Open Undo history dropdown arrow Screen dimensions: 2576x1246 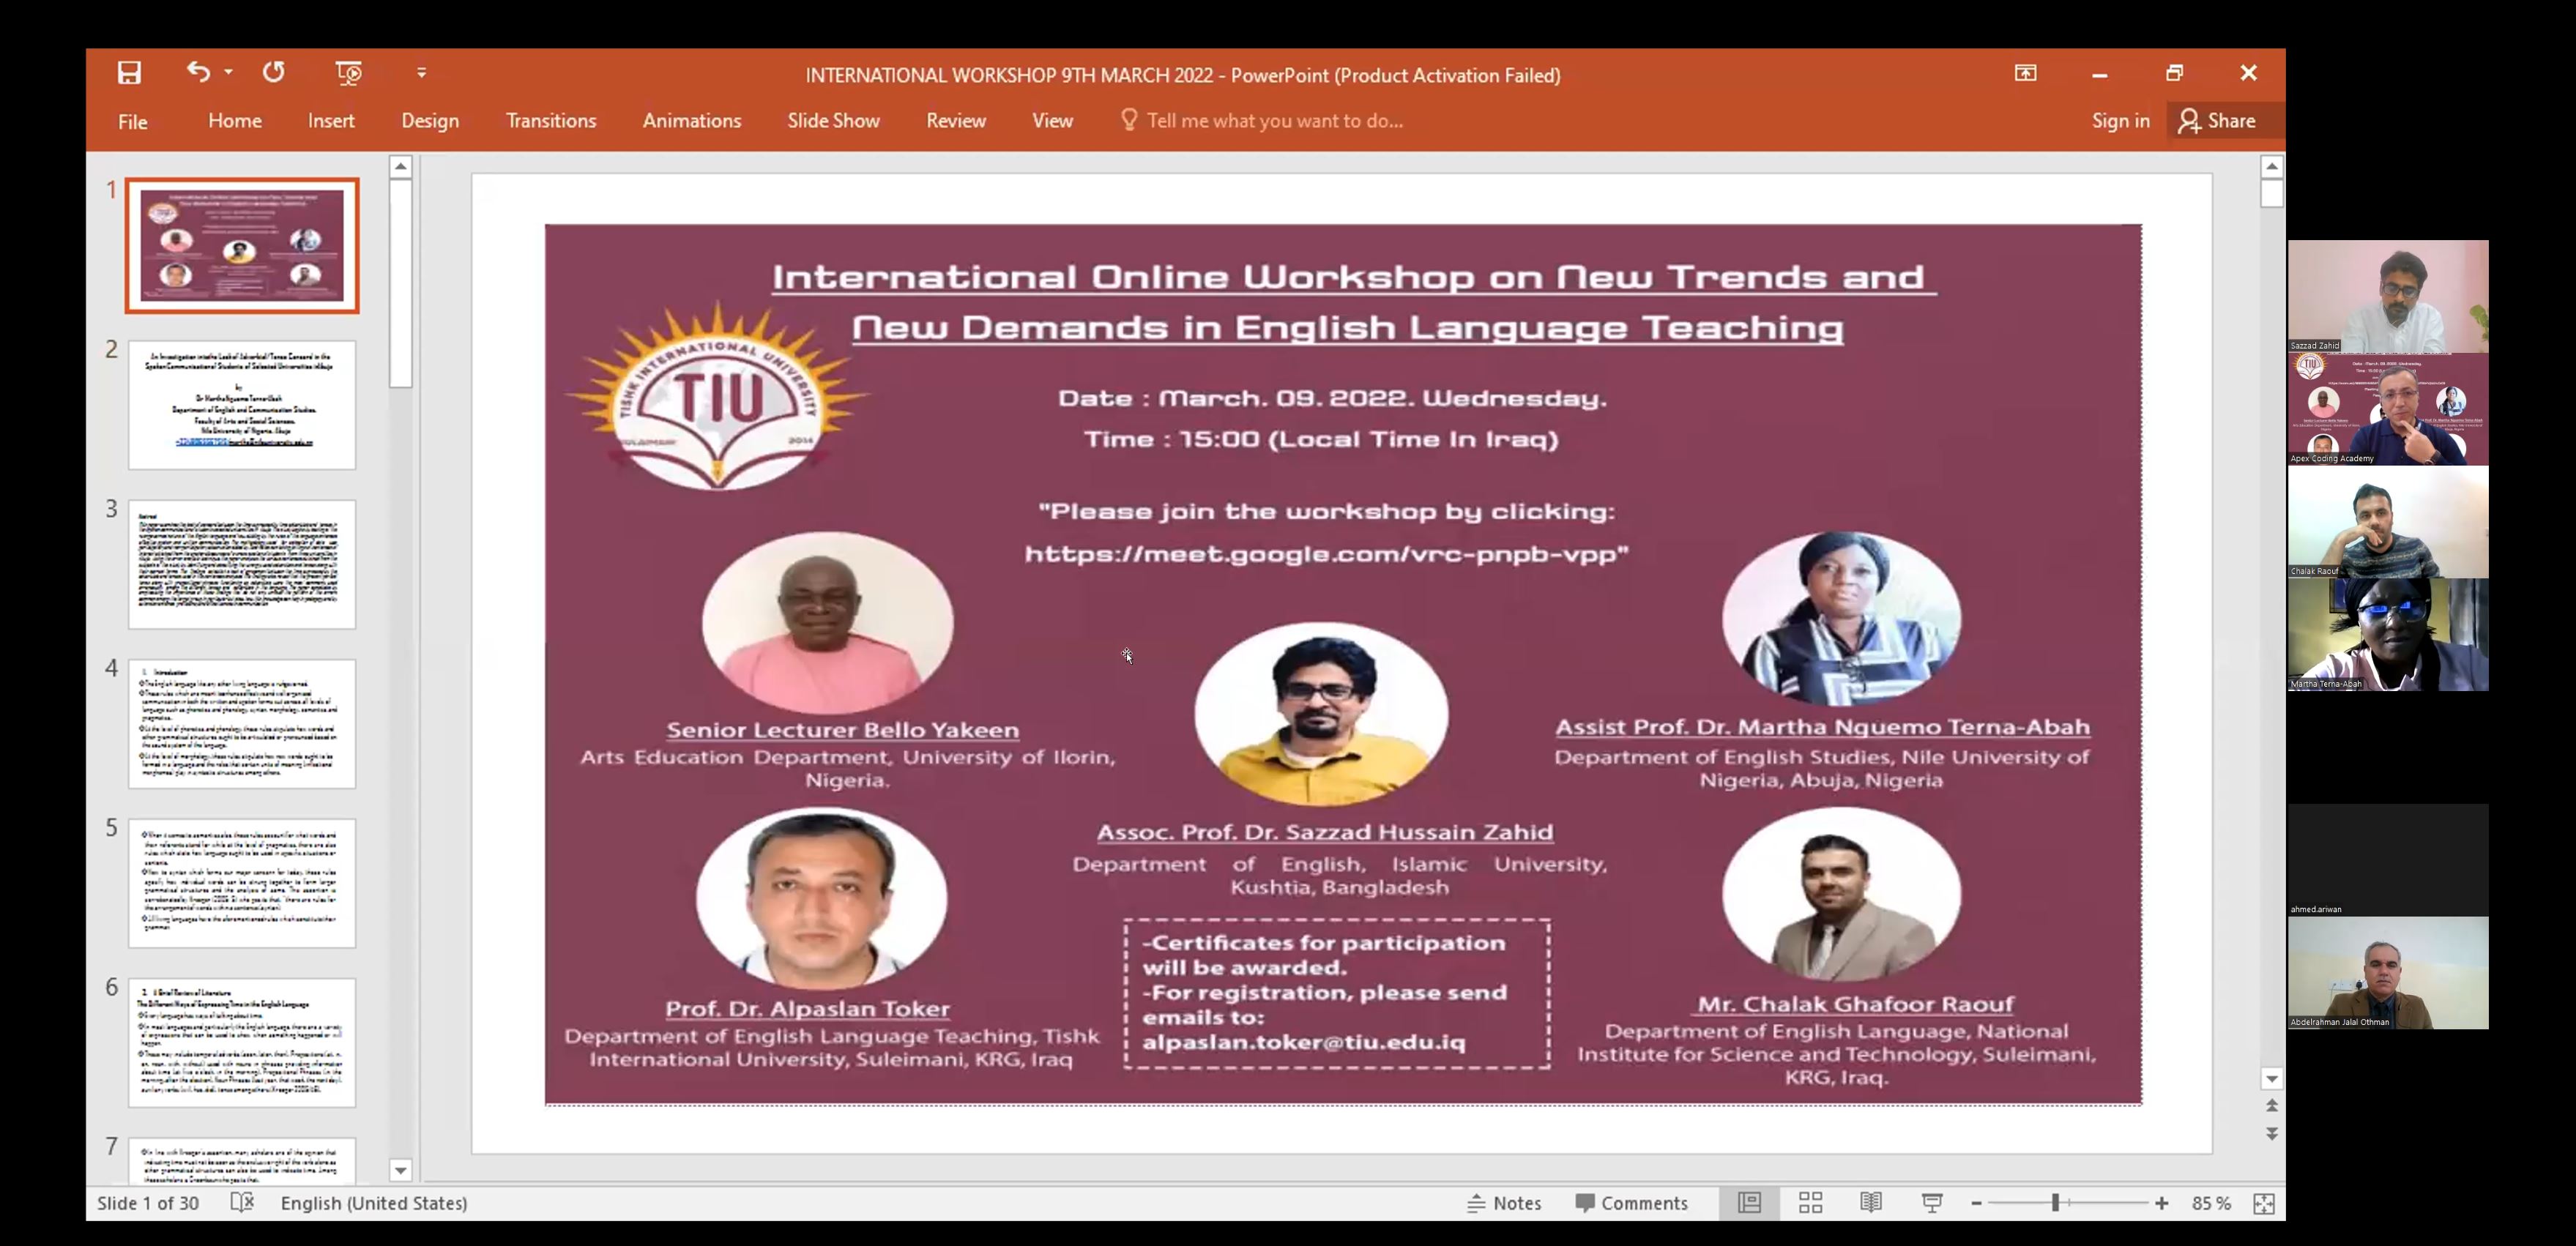coord(229,72)
